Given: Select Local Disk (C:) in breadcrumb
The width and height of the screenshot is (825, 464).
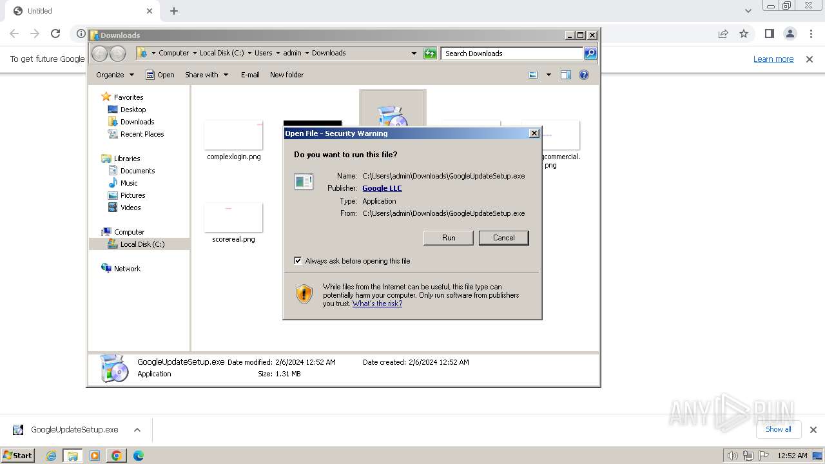Looking at the screenshot, I should 222,53.
